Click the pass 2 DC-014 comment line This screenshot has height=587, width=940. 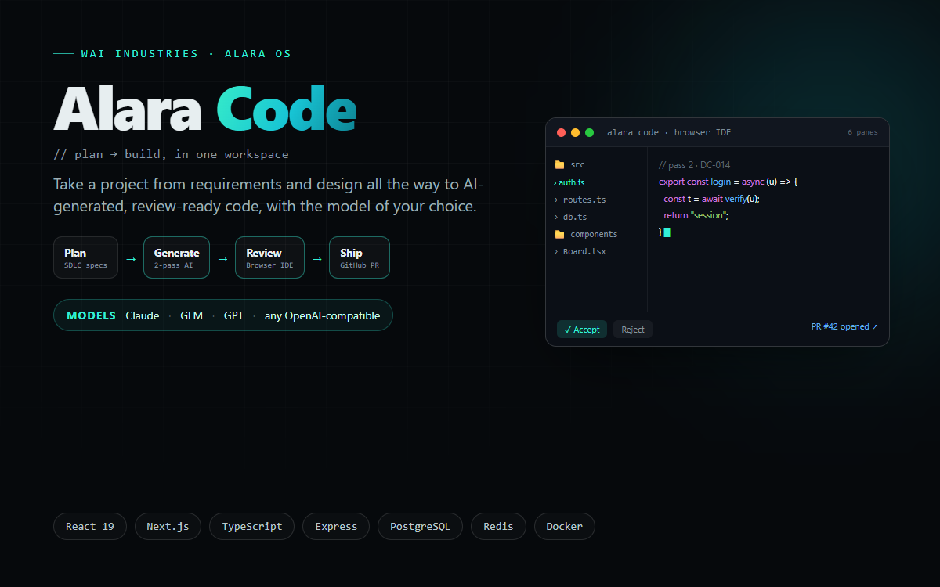click(695, 165)
